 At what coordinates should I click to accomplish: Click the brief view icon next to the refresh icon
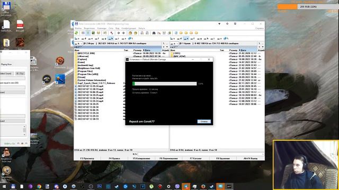(83, 33)
